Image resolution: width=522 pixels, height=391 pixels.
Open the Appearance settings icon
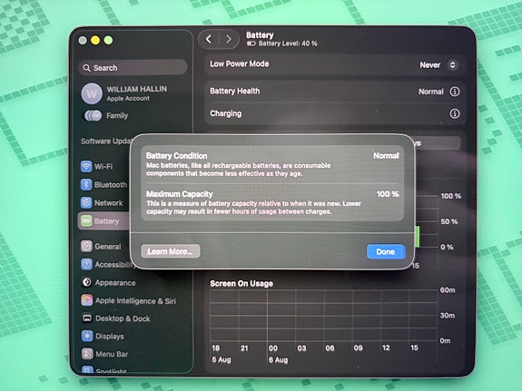(87, 282)
